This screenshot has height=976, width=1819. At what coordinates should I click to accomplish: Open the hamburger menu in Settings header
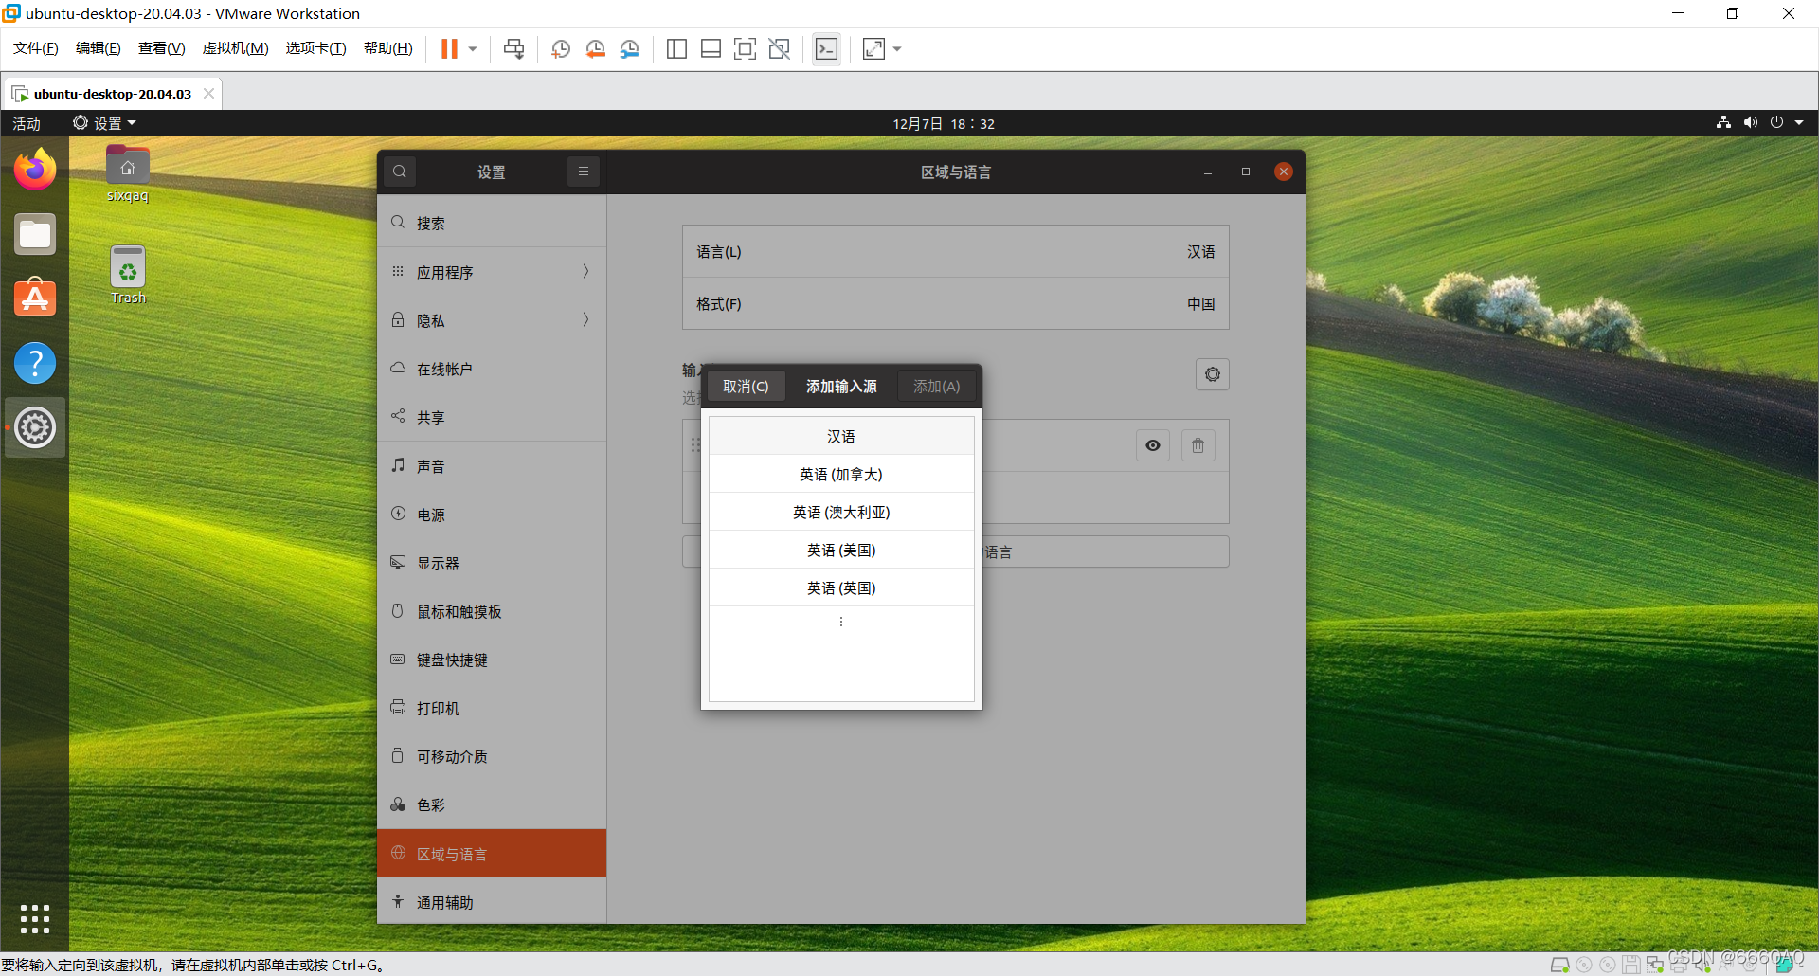tap(584, 172)
